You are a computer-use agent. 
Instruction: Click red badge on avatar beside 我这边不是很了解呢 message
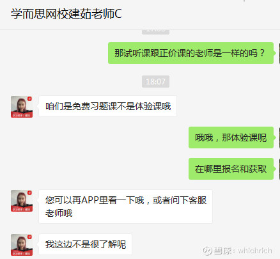[x=29, y=237]
